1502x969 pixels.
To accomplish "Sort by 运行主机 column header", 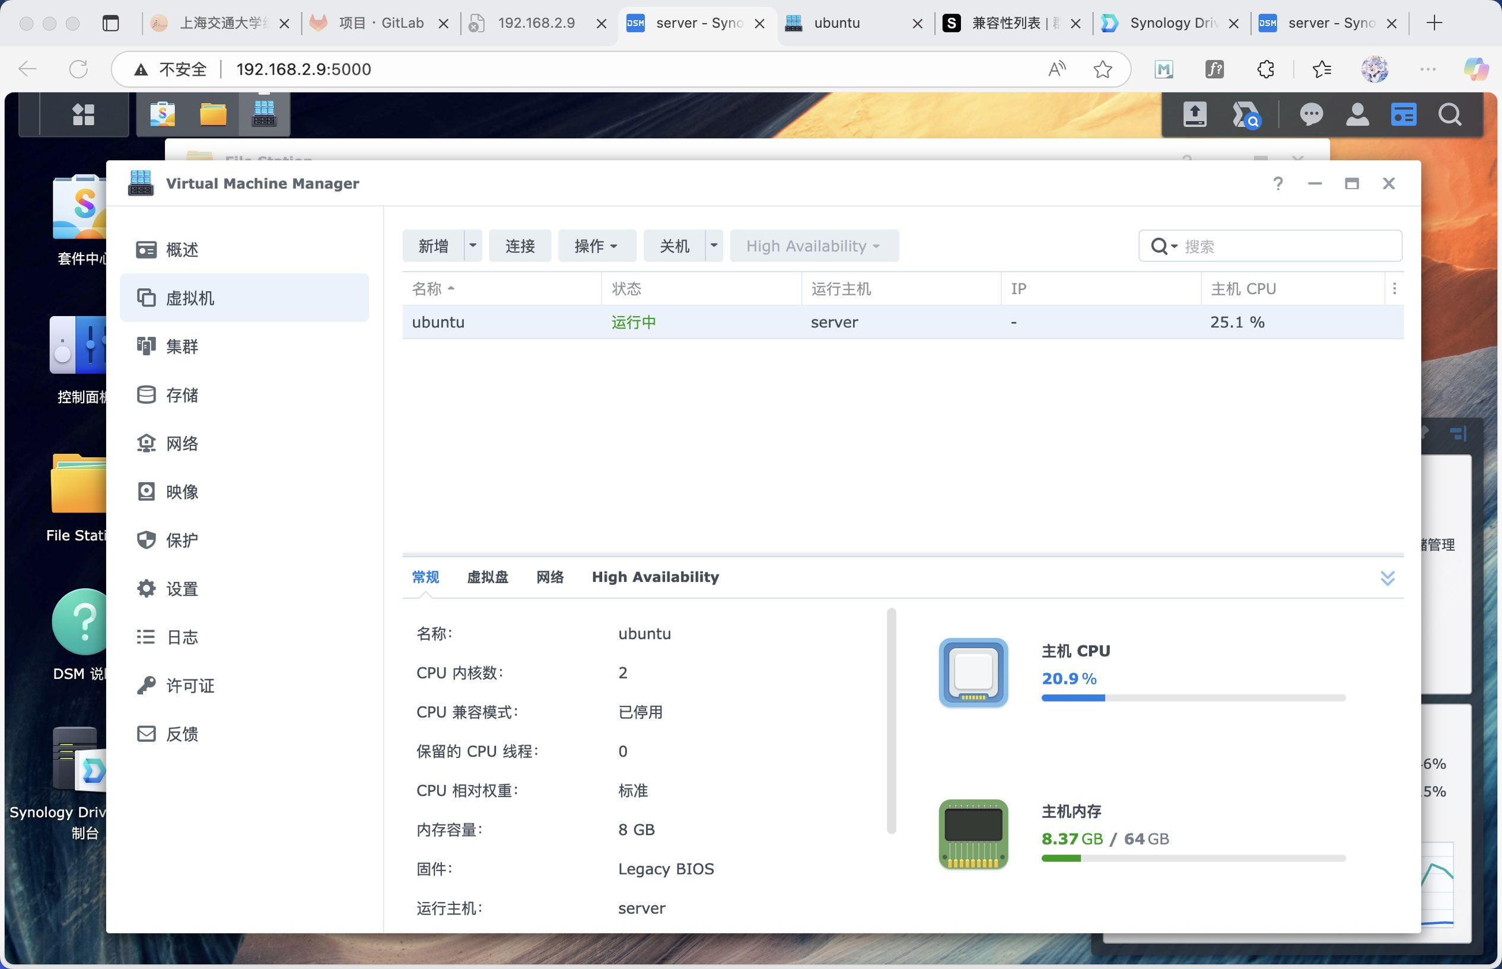I will (x=901, y=289).
